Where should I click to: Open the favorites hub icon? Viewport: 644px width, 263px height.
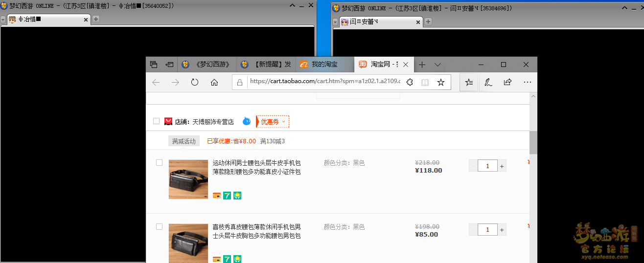[x=469, y=83]
